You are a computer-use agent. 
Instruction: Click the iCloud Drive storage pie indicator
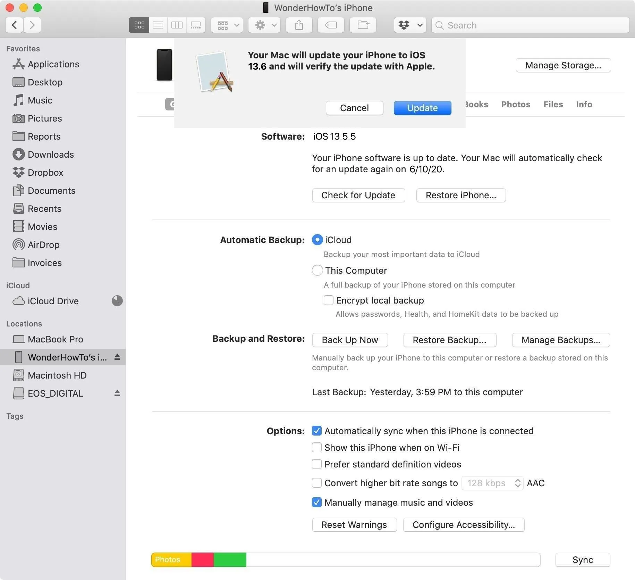click(117, 301)
